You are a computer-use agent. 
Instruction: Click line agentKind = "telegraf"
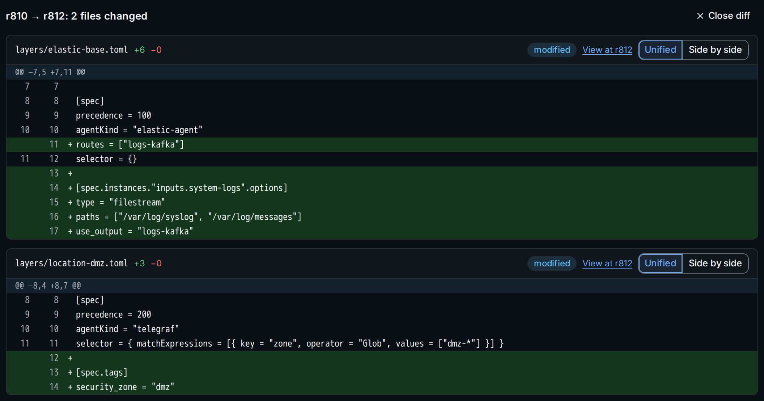382,329
